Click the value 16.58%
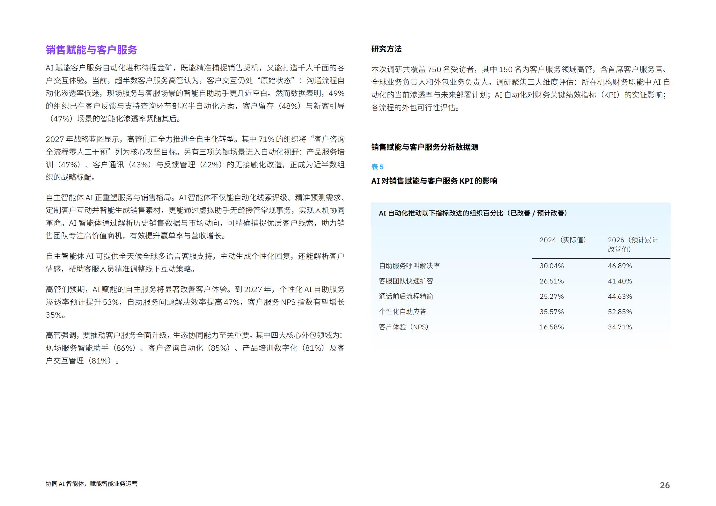The width and height of the screenshot is (716, 506). pyautogui.click(x=551, y=327)
